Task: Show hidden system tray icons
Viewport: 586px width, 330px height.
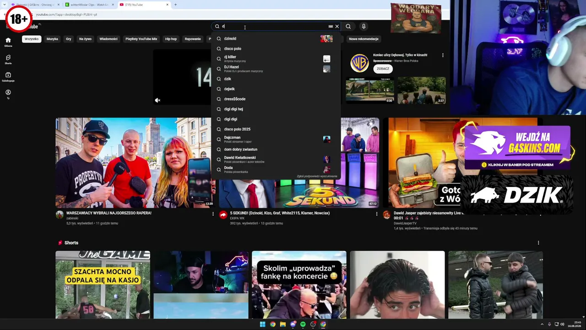Action: (542, 324)
